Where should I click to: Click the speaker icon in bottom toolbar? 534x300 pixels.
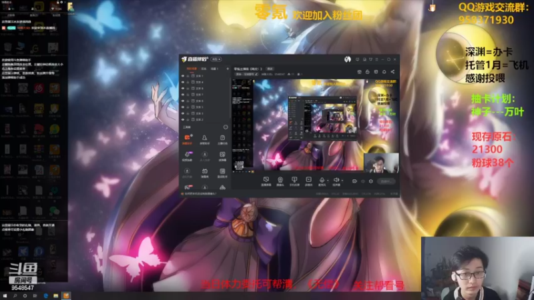(x=336, y=179)
